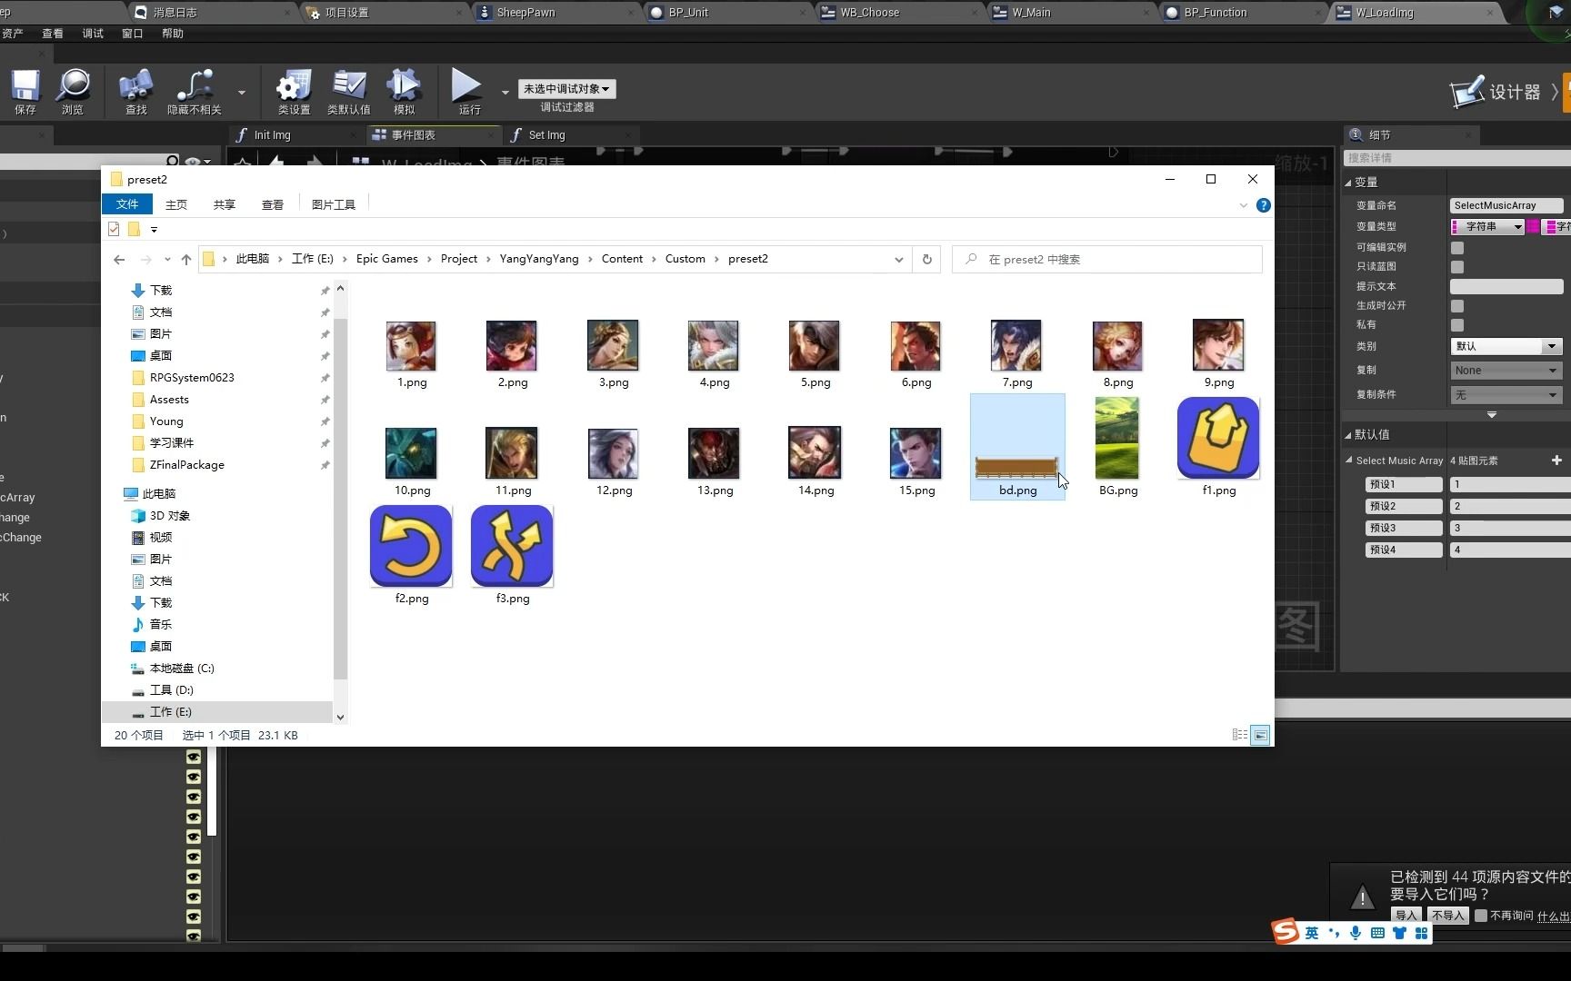Open the 文件 tab in Explorer
This screenshot has height=981, width=1571.
pyautogui.click(x=127, y=204)
